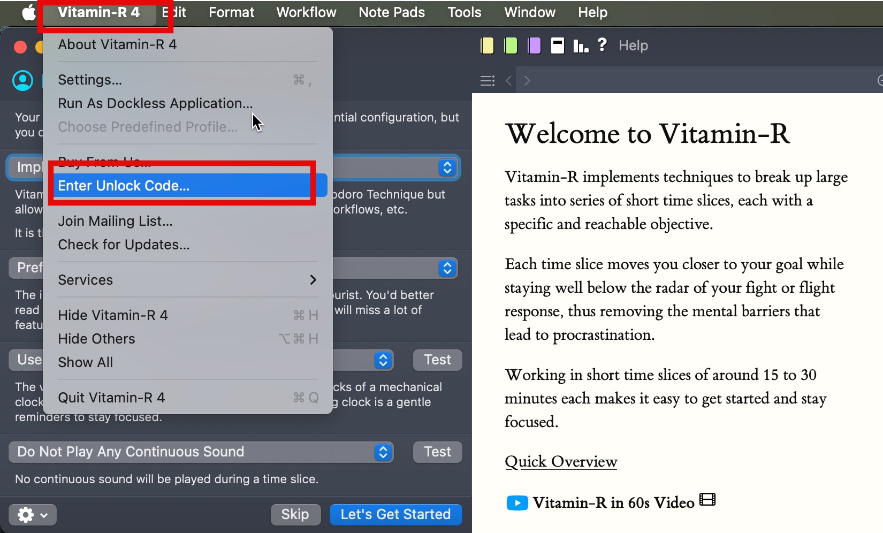Click the blue user profile icon
The image size is (883, 533).
(22, 81)
